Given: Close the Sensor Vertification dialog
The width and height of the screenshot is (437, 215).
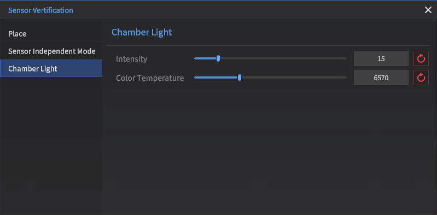Looking at the screenshot, I should [x=428, y=10].
